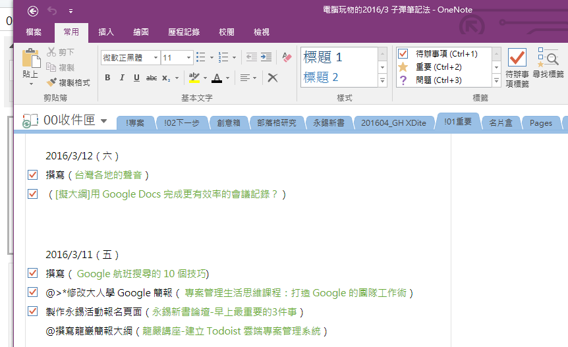The width and height of the screenshot is (568, 347).
Task: Open font size dropdown showing 11
Action: (x=188, y=57)
